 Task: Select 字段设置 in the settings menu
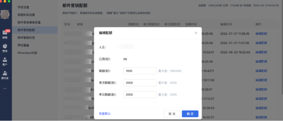click(x=23, y=7)
